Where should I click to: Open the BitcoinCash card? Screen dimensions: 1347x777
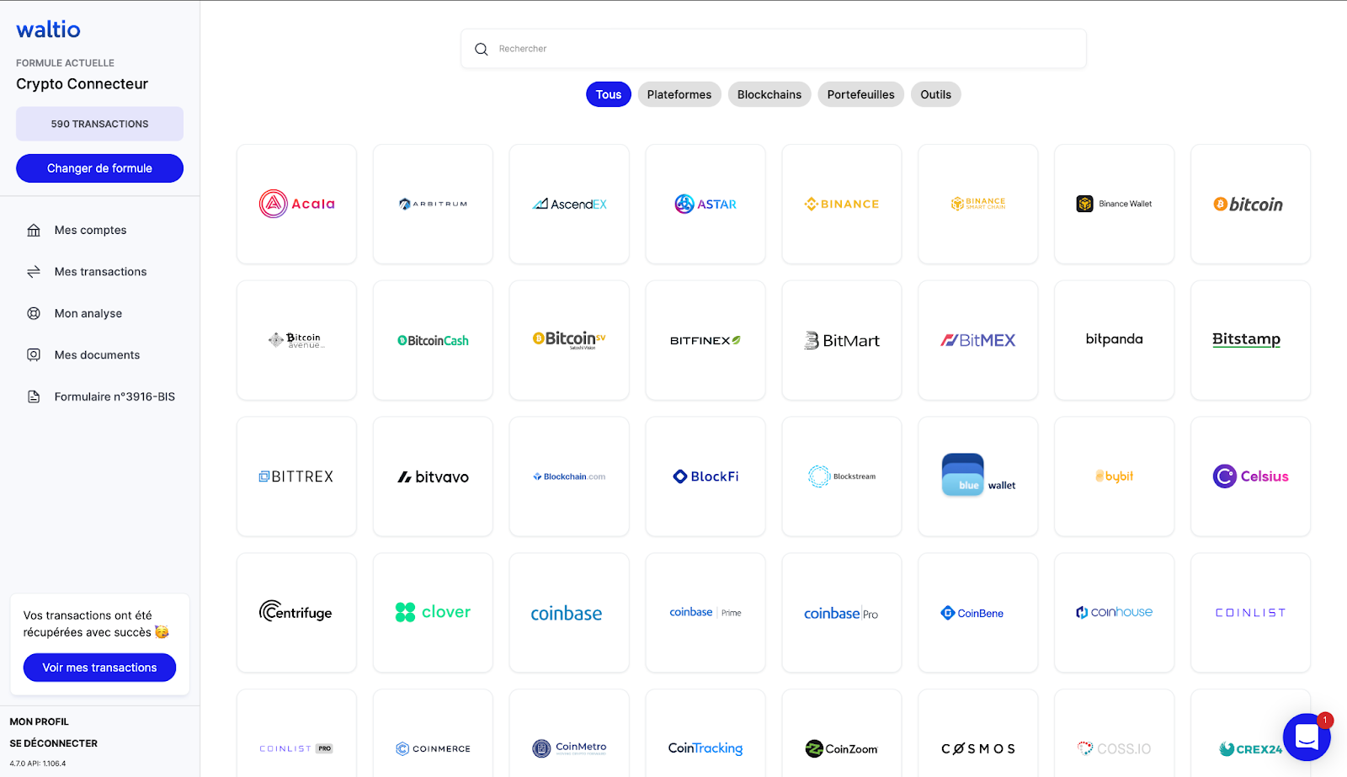pyautogui.click(x=433, y=340)
